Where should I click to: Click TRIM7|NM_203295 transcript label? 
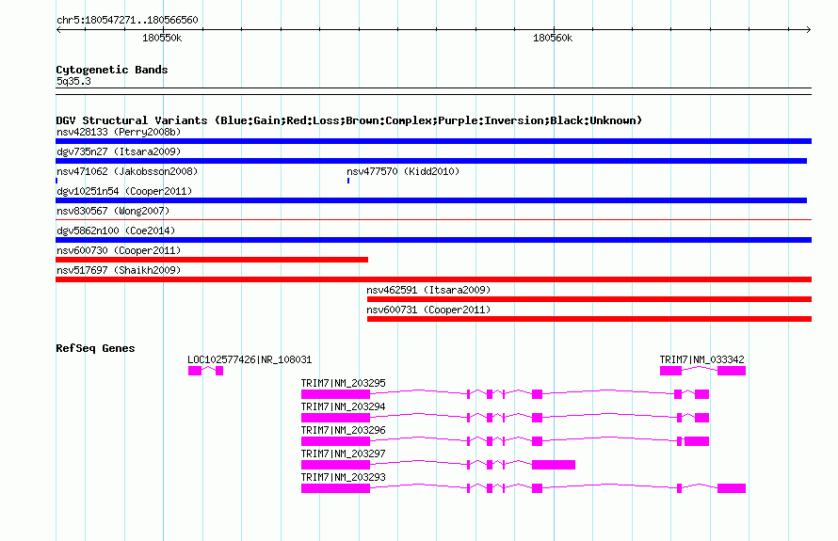(343, 384)
